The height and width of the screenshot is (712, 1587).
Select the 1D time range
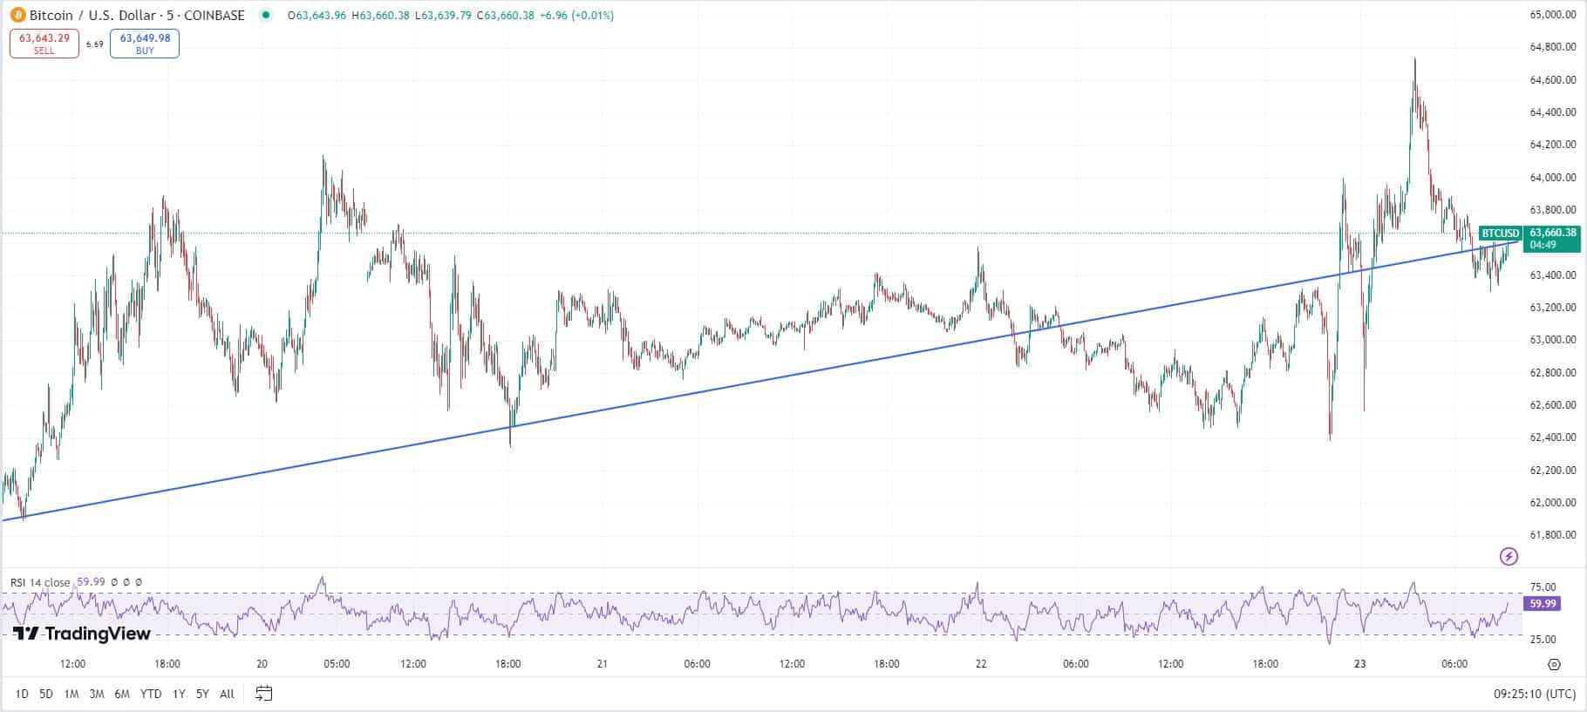(22, 694)
